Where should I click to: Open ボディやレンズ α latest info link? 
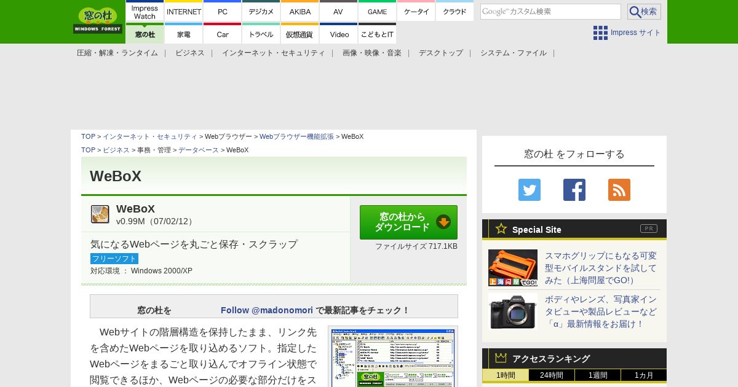coord(601,311)
